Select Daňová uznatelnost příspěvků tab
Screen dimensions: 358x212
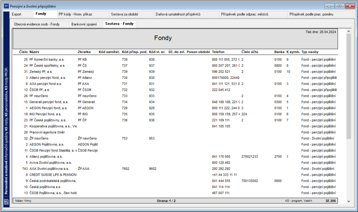click(x=178, y=14)
